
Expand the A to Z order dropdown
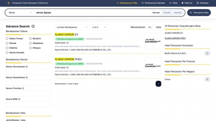[99, 27]
